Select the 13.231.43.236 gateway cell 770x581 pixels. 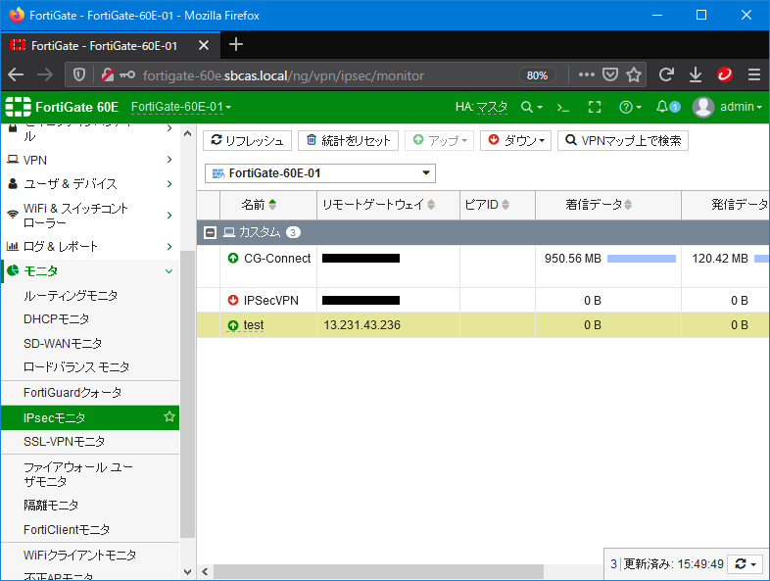(388, 325)
